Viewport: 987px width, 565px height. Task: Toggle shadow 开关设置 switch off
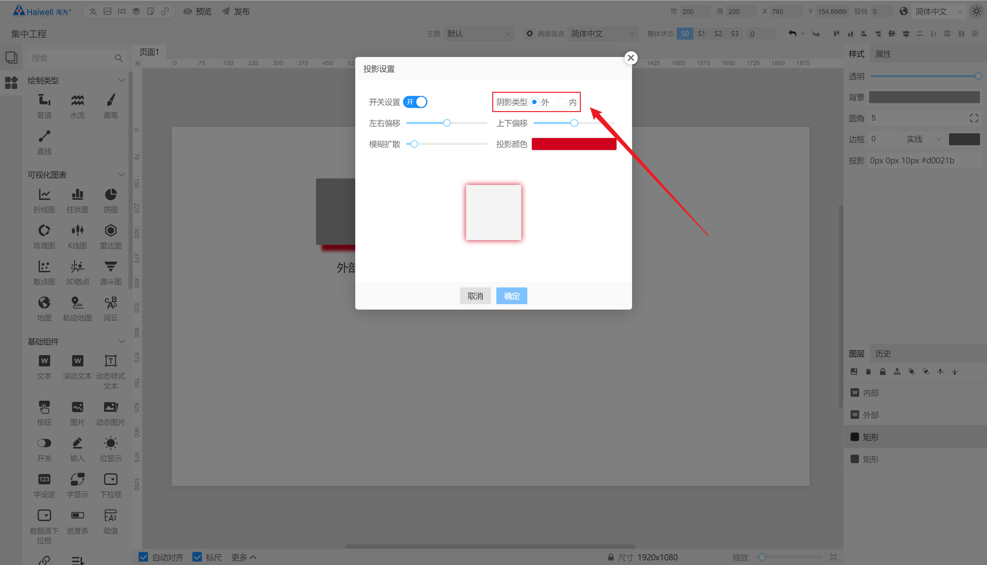[416, 102]
